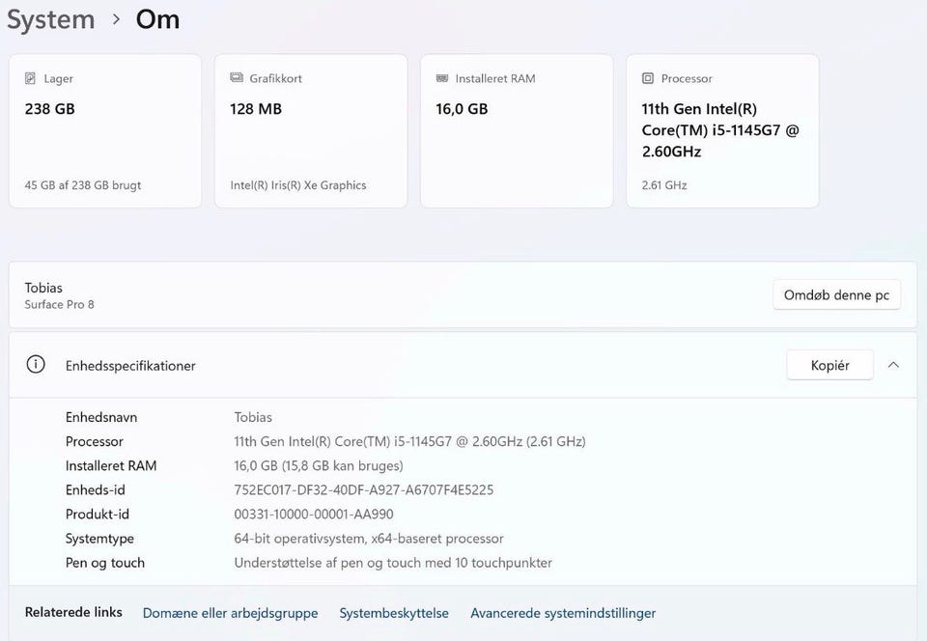This screenshot has width=927, height=641.
Task: Click the Omdøb denne pc button
Action: tap(836, 295)
